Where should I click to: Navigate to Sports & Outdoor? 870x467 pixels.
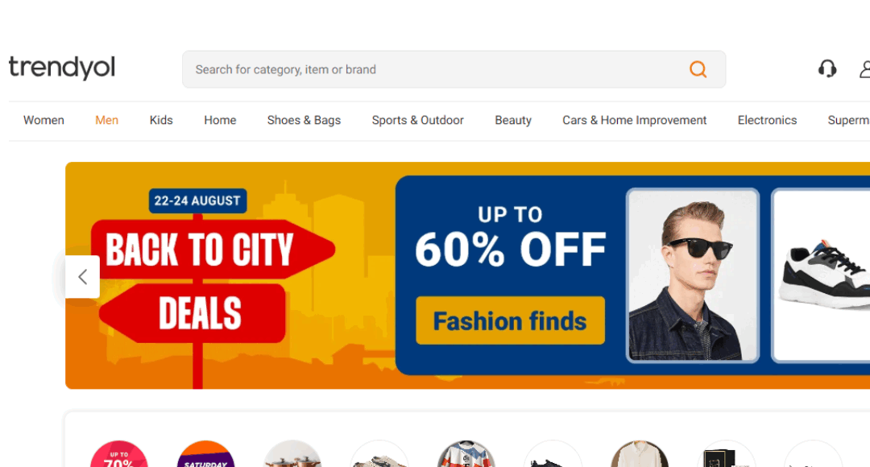pos(418,120)
